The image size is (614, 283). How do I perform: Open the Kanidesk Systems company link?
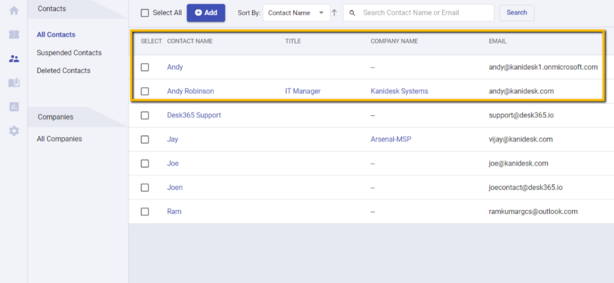pos(399,91)
